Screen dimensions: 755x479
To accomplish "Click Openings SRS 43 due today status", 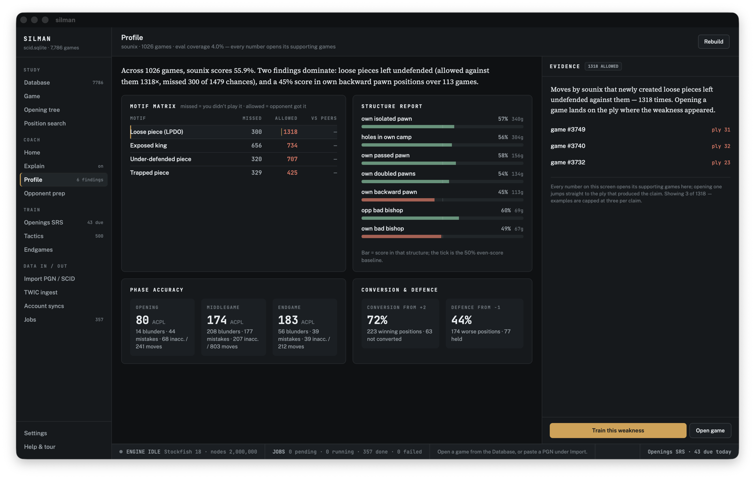I will point(689,452).
